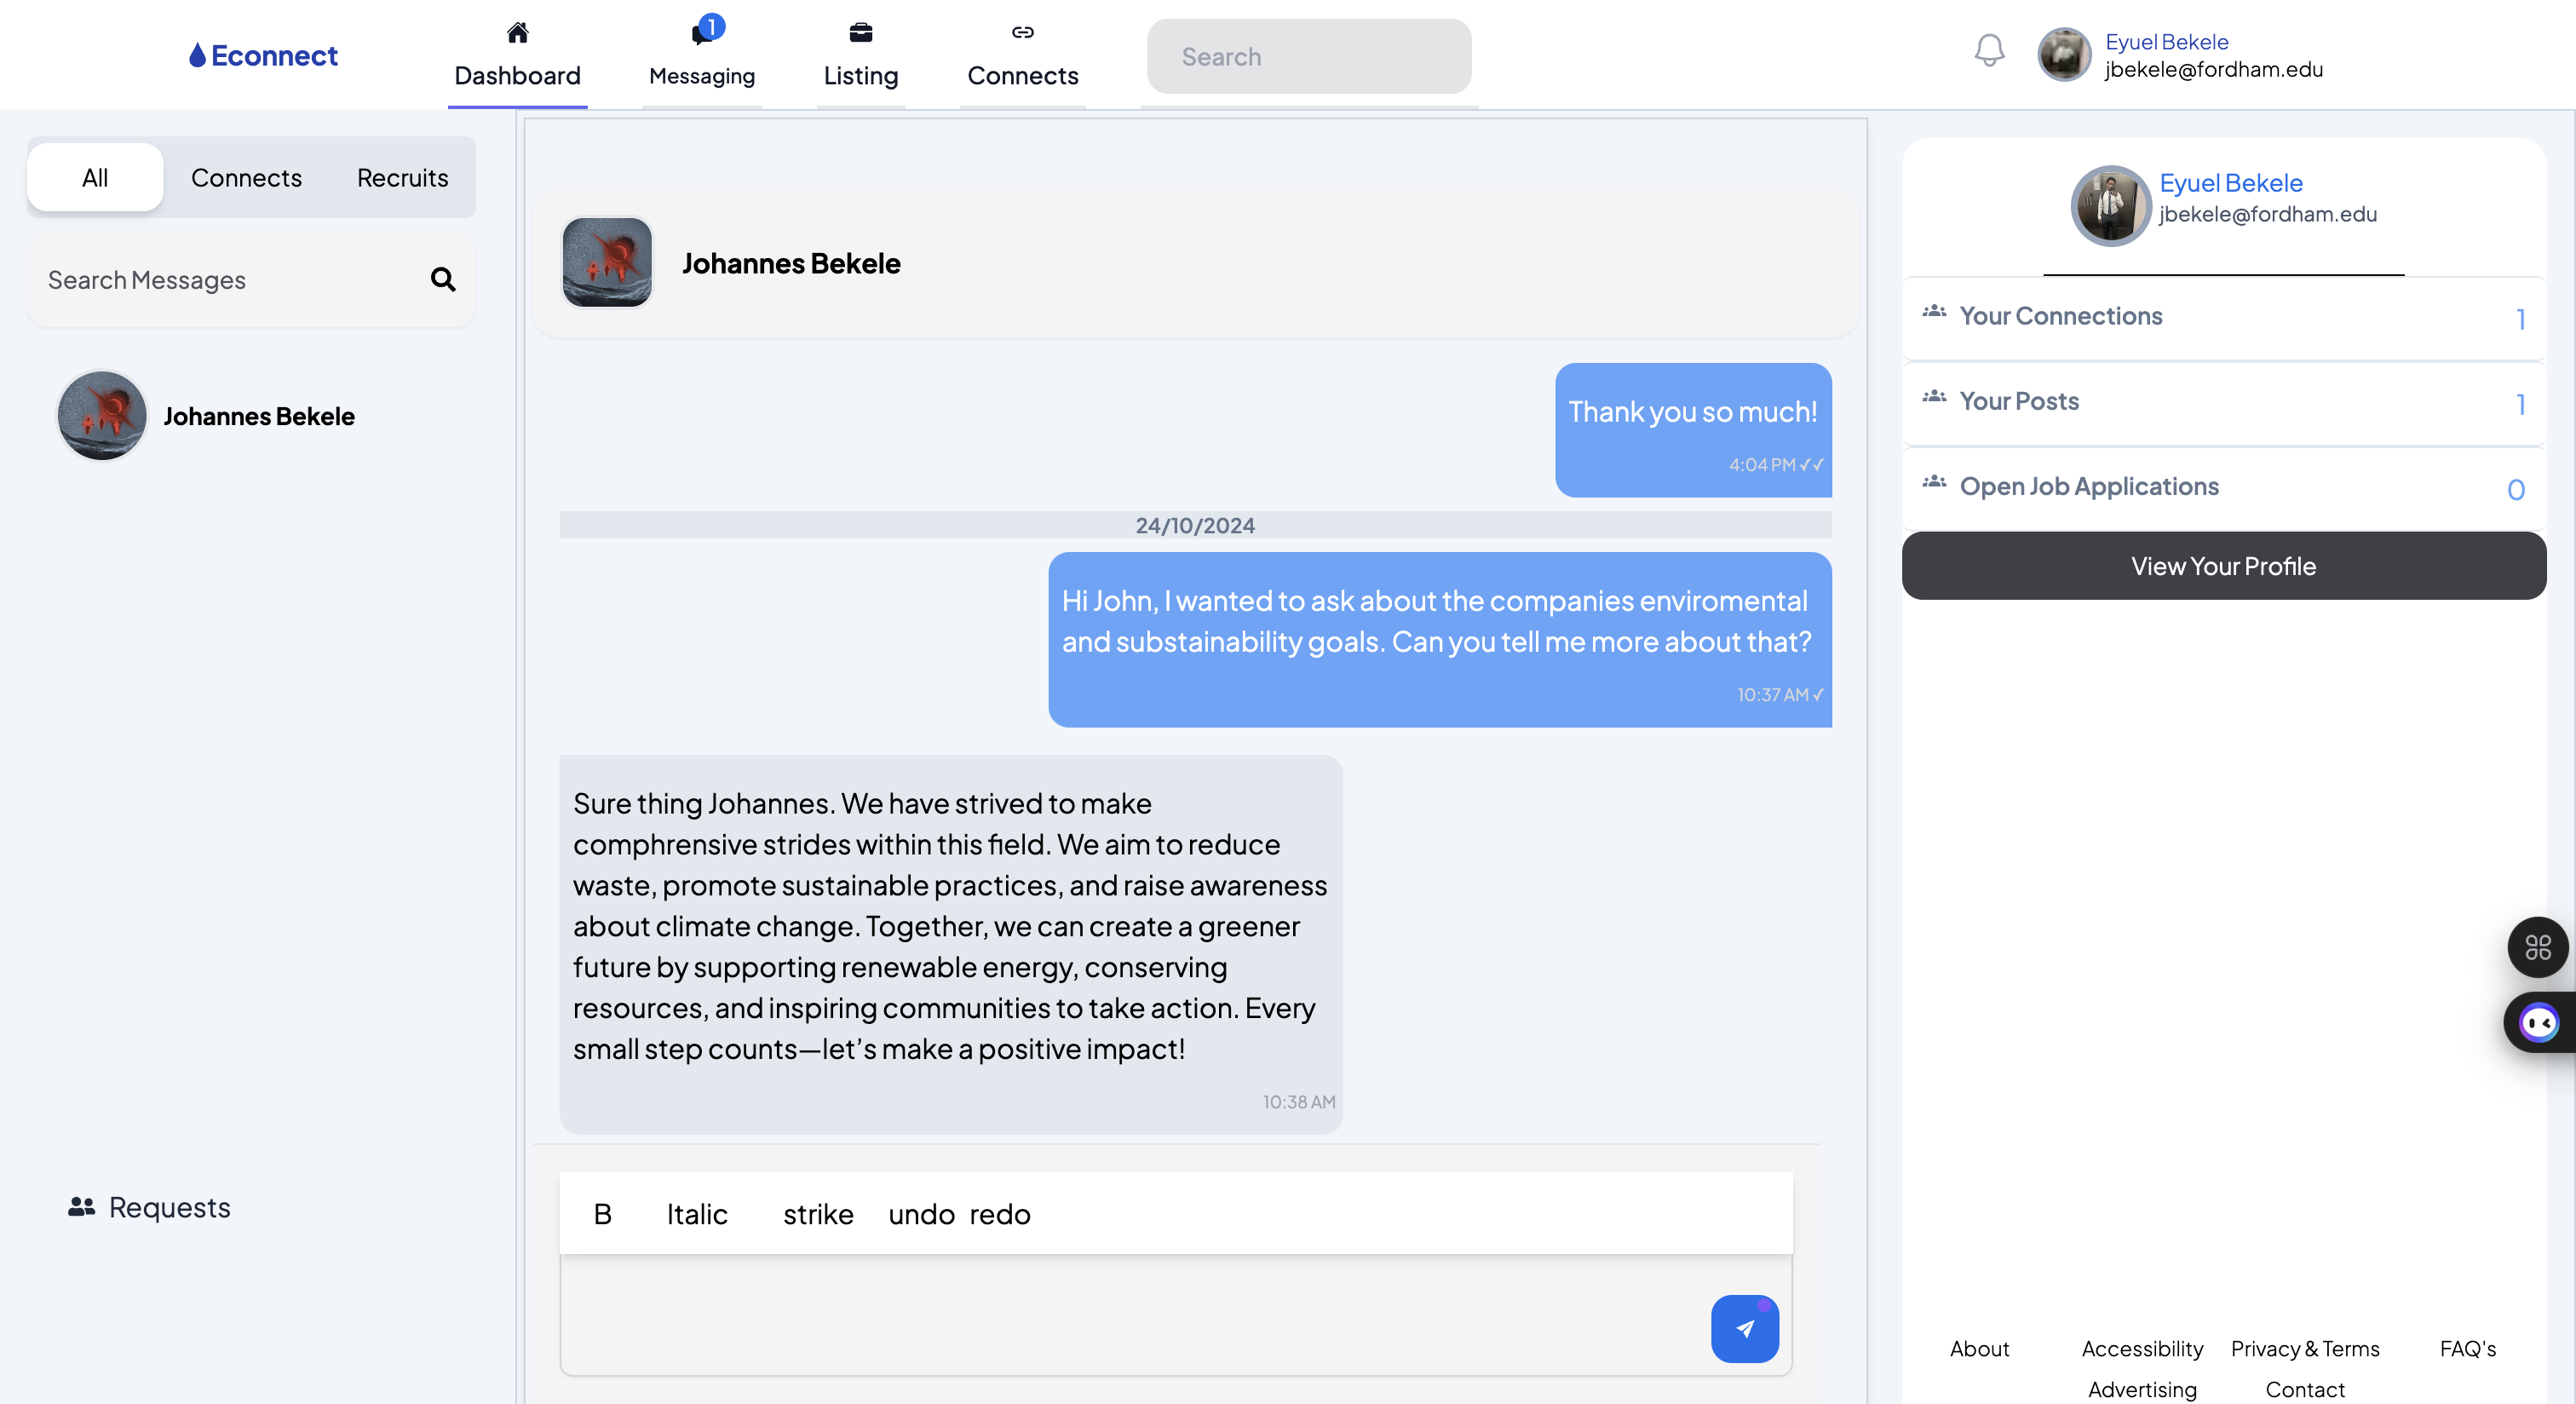This screenshot has width=2576, height=1404.
Task: Click Johannes Bekele avatar in chat header
Action: coord(607,262)
